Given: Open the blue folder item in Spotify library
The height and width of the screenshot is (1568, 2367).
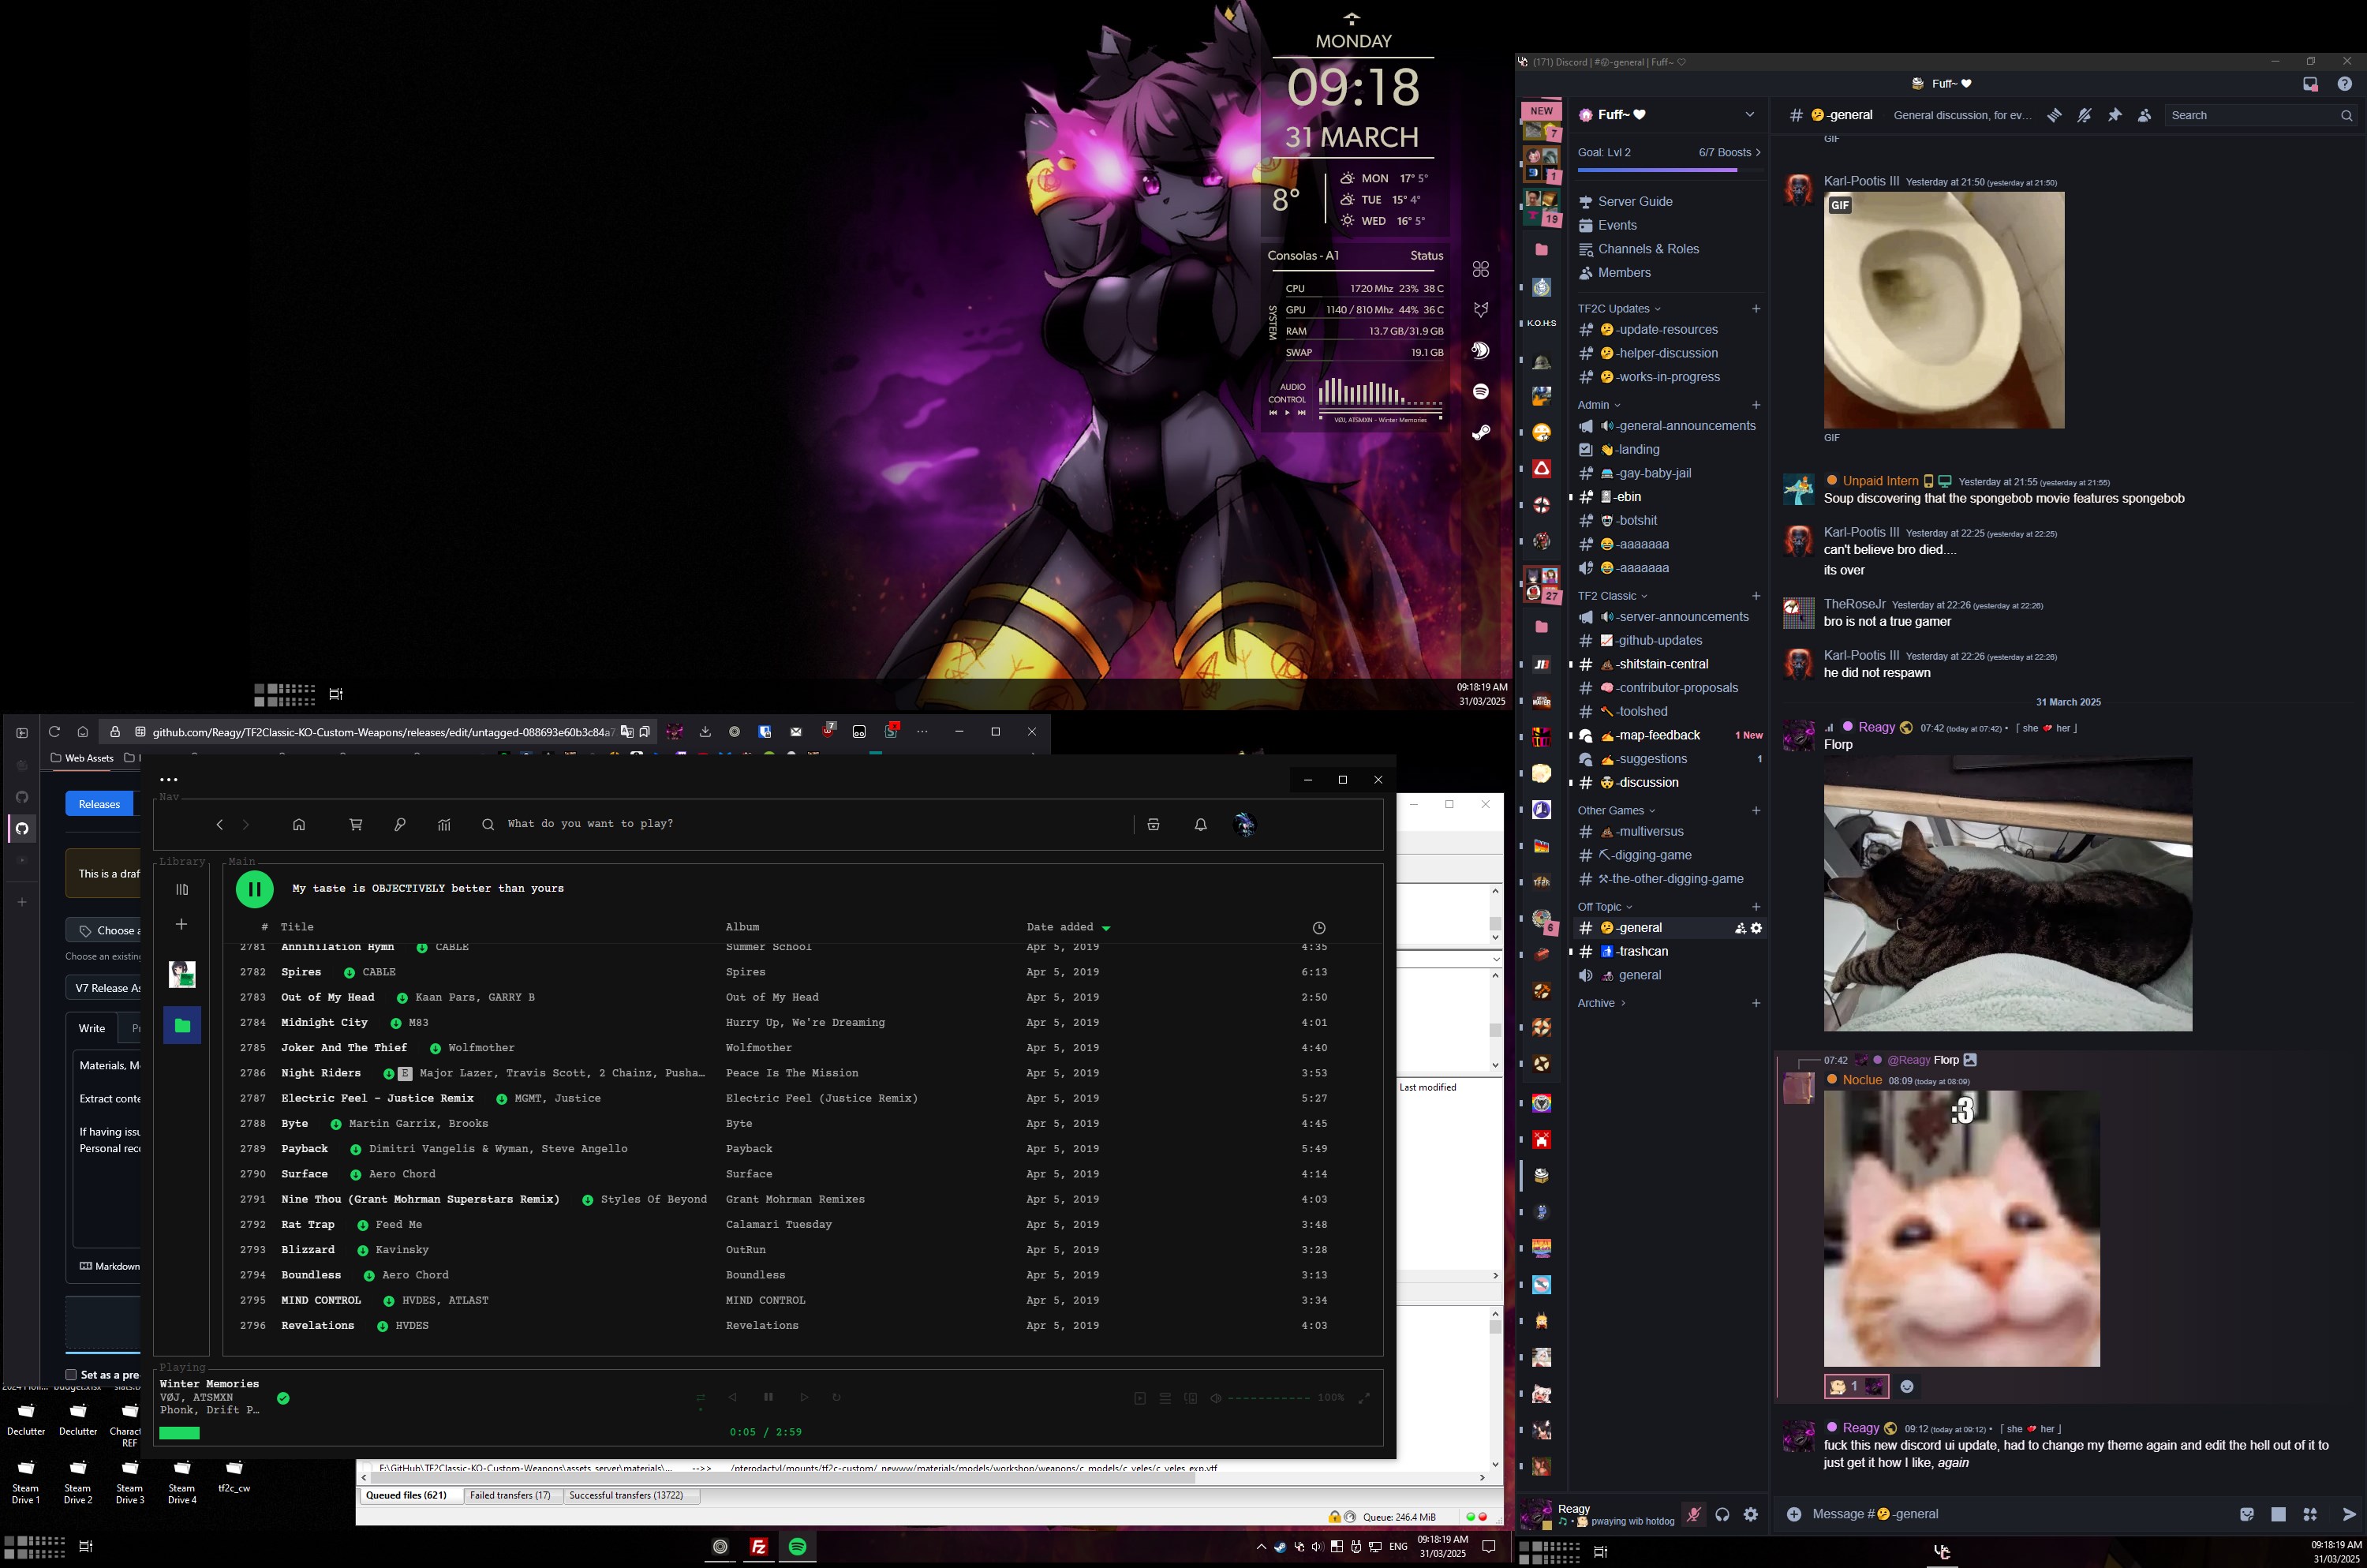Looking at the screenshot, I should tap(182, 1025).
